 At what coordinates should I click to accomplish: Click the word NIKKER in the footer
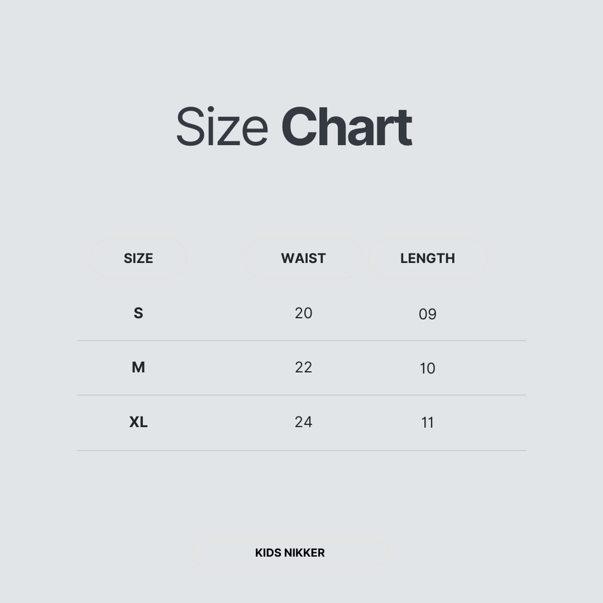[304, 553]
